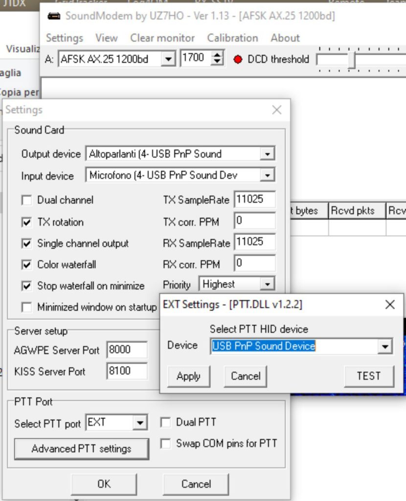Click Cancel in the Settings dialog
This screenshot has width=406, height=501.
point(196,484)
